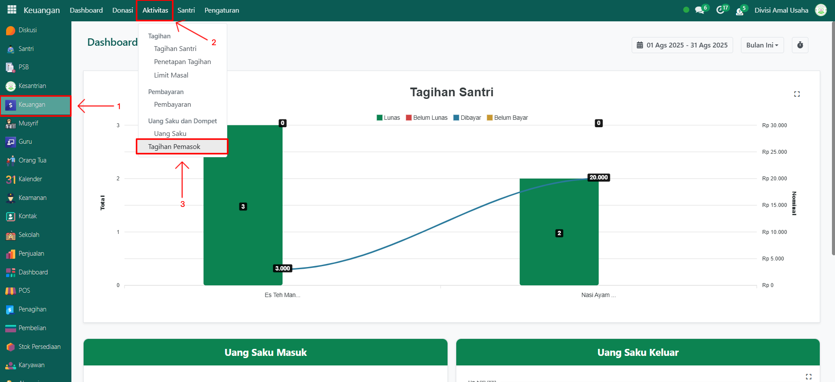This screenshot has height=382, width=835.
Task: Toggle the Dibayar legend series
Action: coord(467,118)
